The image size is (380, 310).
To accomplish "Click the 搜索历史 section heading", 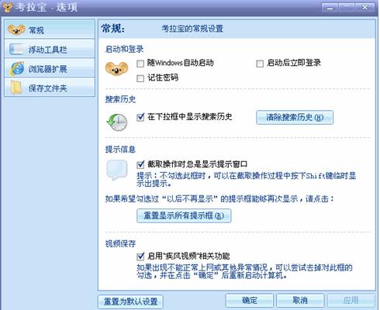I will pyautogui.click(x=120, y=99).
